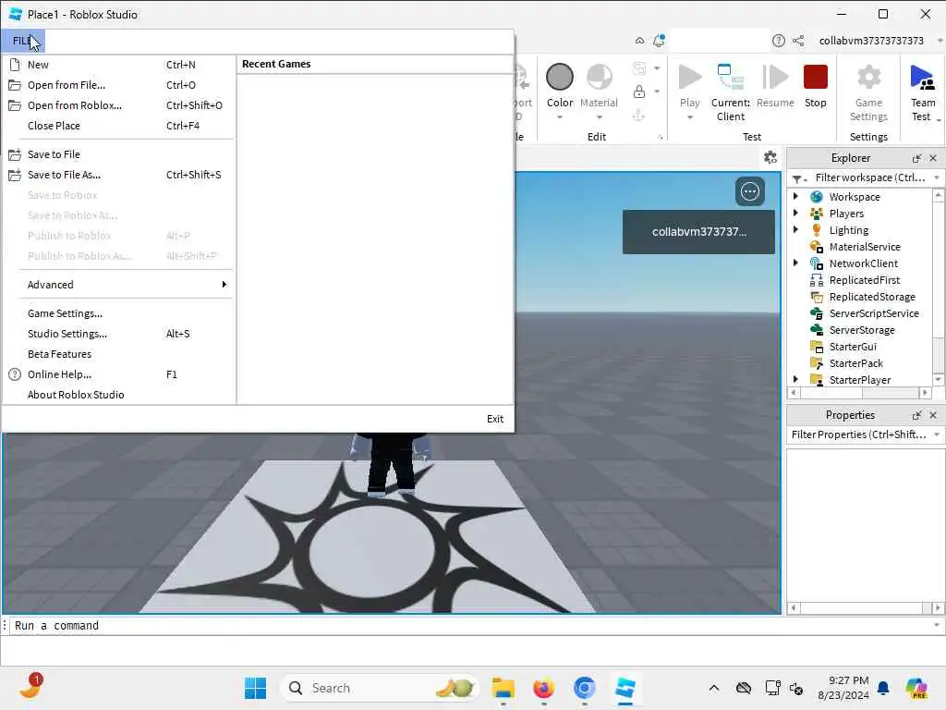Choose Save to File As menu item

pos(120,175)
